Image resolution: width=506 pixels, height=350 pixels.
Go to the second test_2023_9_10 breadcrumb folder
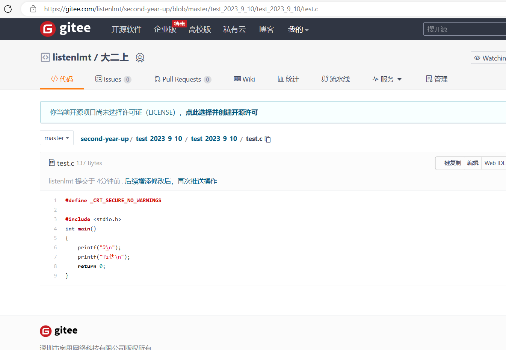click(214, 139)
